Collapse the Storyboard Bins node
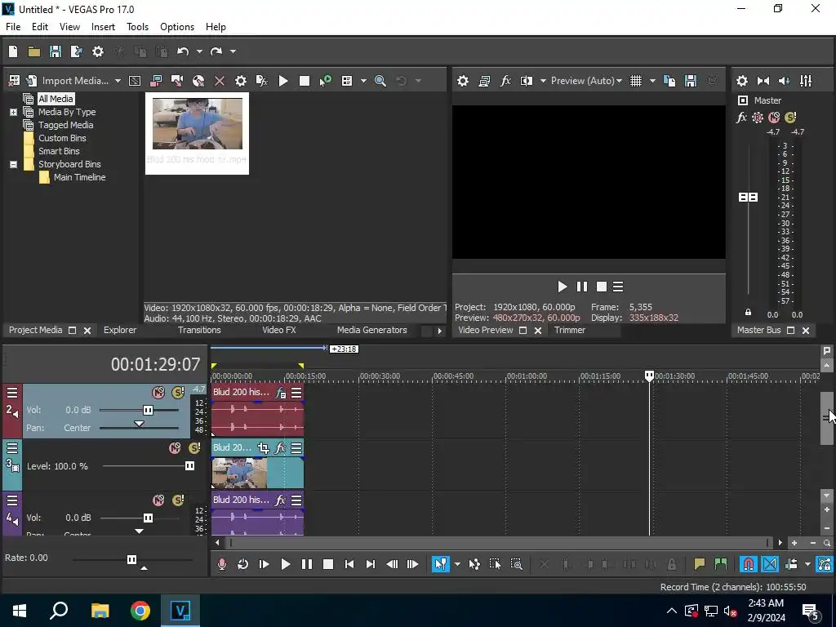This screenshot has width=836, height=627. [13, 164]
